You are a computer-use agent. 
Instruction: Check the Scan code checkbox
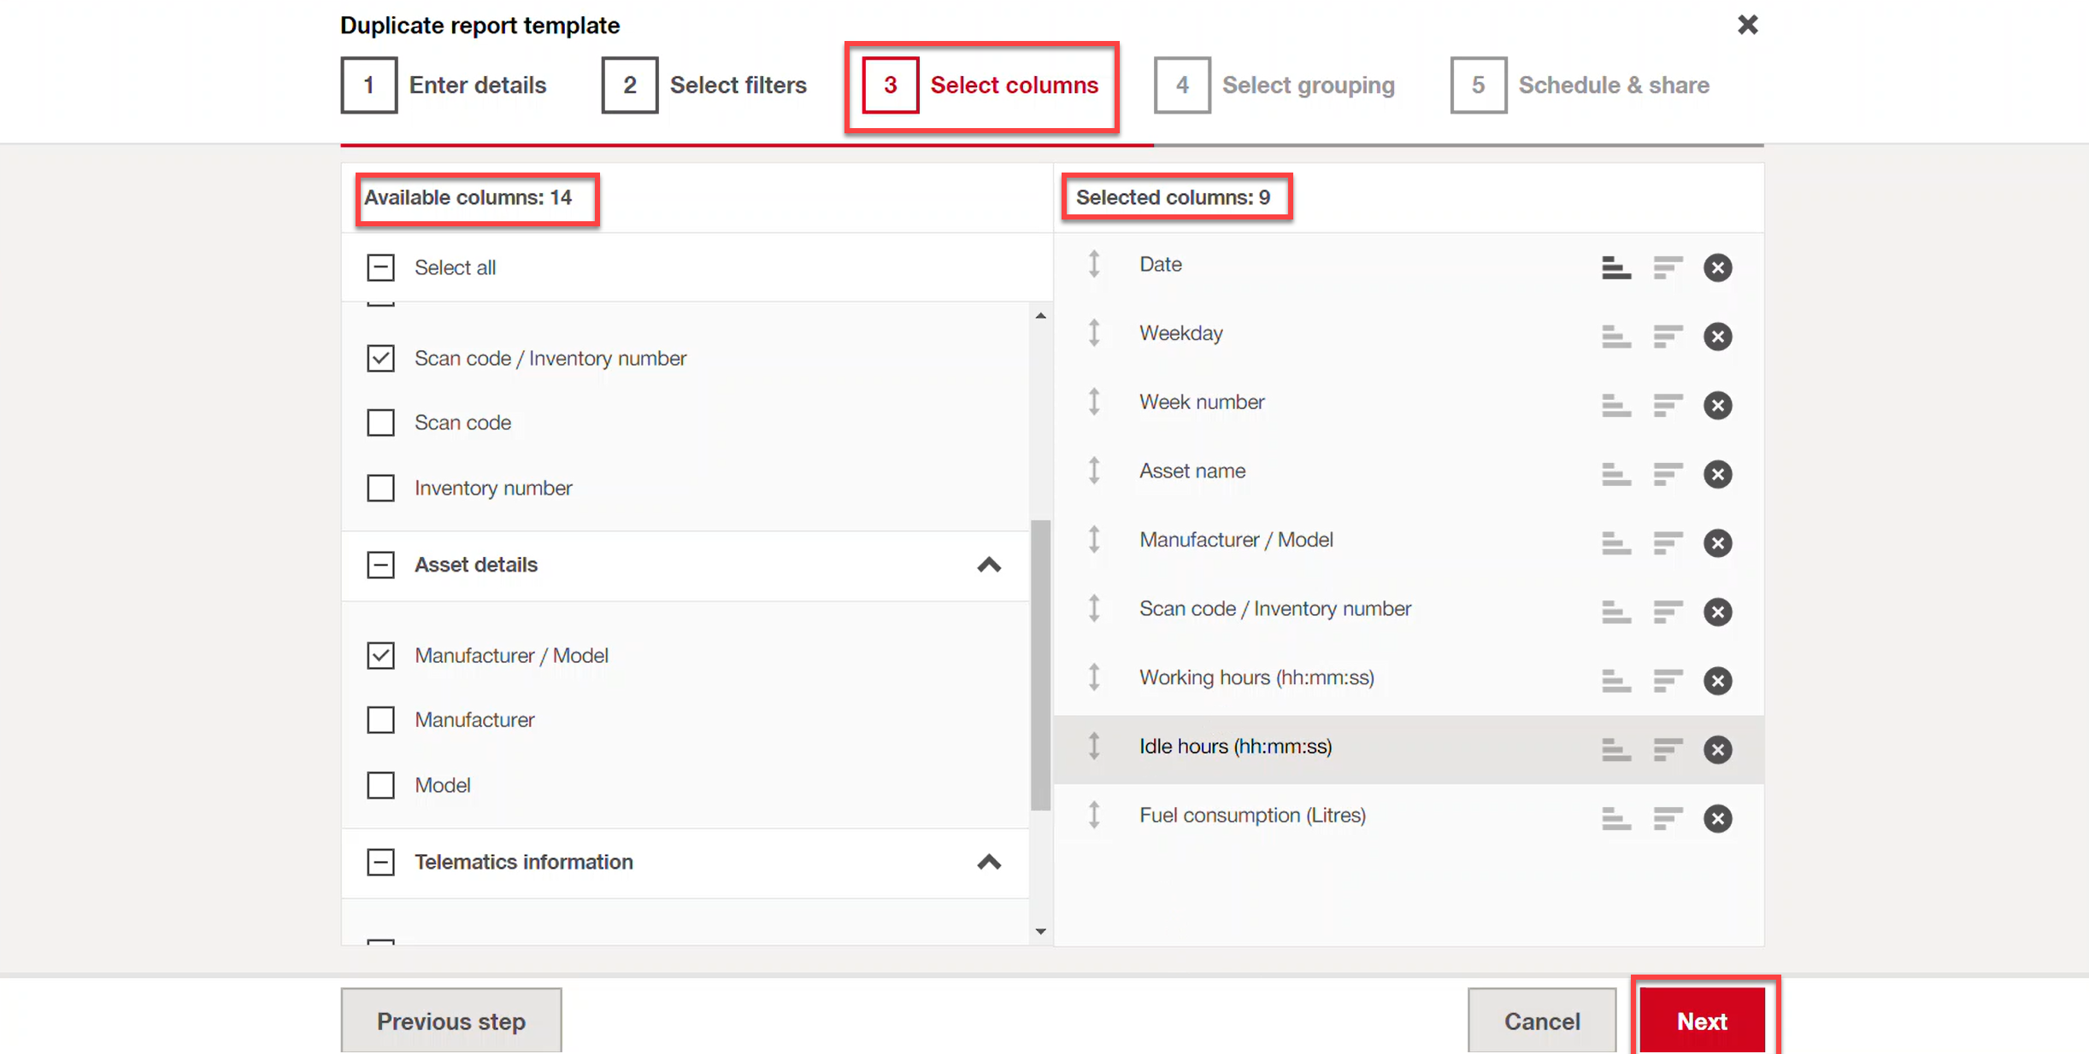(380, 423)
